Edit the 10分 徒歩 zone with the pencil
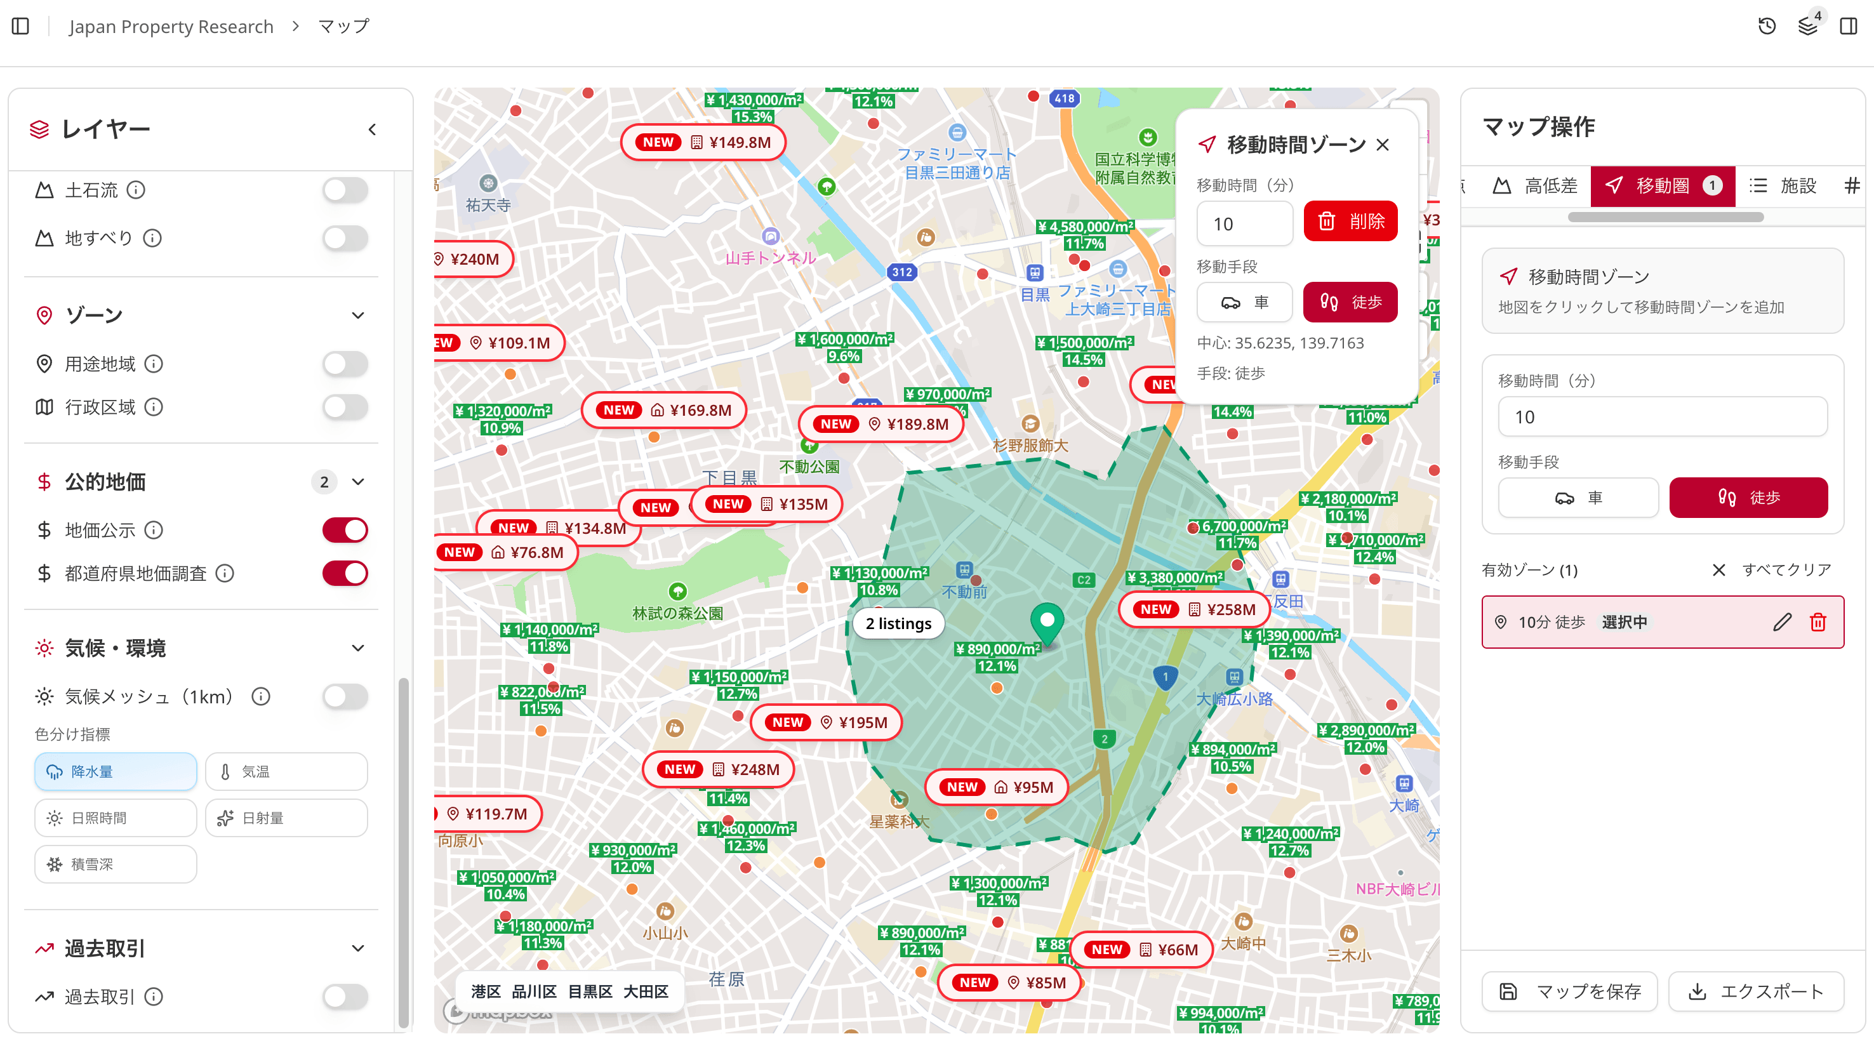The width and height of the screenshot is (1874, 1041). click(1783, 622)
